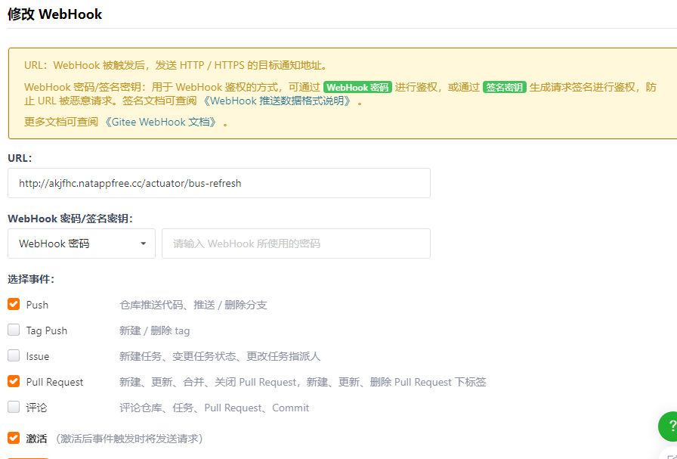Screen dimensions: 677x459
Task: Click the 激活后事件触发时将发送请求 hint text
Action: 128,439
